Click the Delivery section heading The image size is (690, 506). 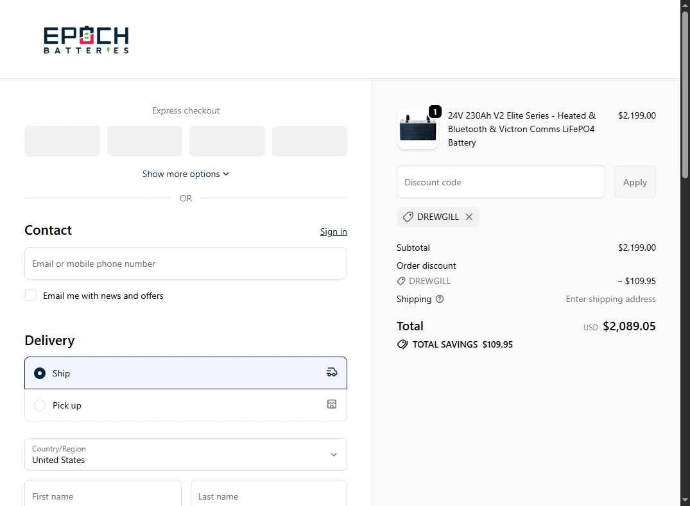[x=49, y=341]
